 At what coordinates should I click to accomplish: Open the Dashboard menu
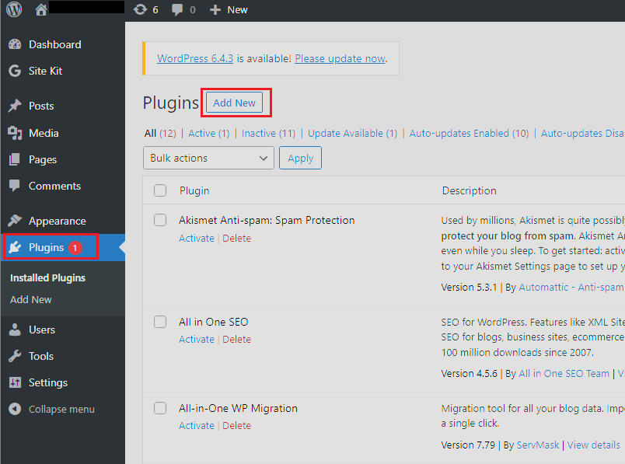pos(54,44)
